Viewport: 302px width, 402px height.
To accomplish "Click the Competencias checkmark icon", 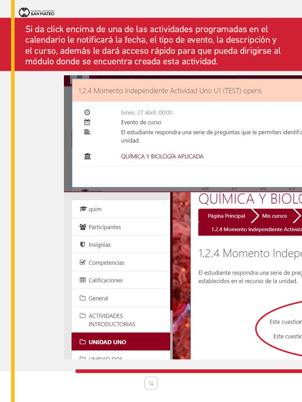I will click(83, 263).
